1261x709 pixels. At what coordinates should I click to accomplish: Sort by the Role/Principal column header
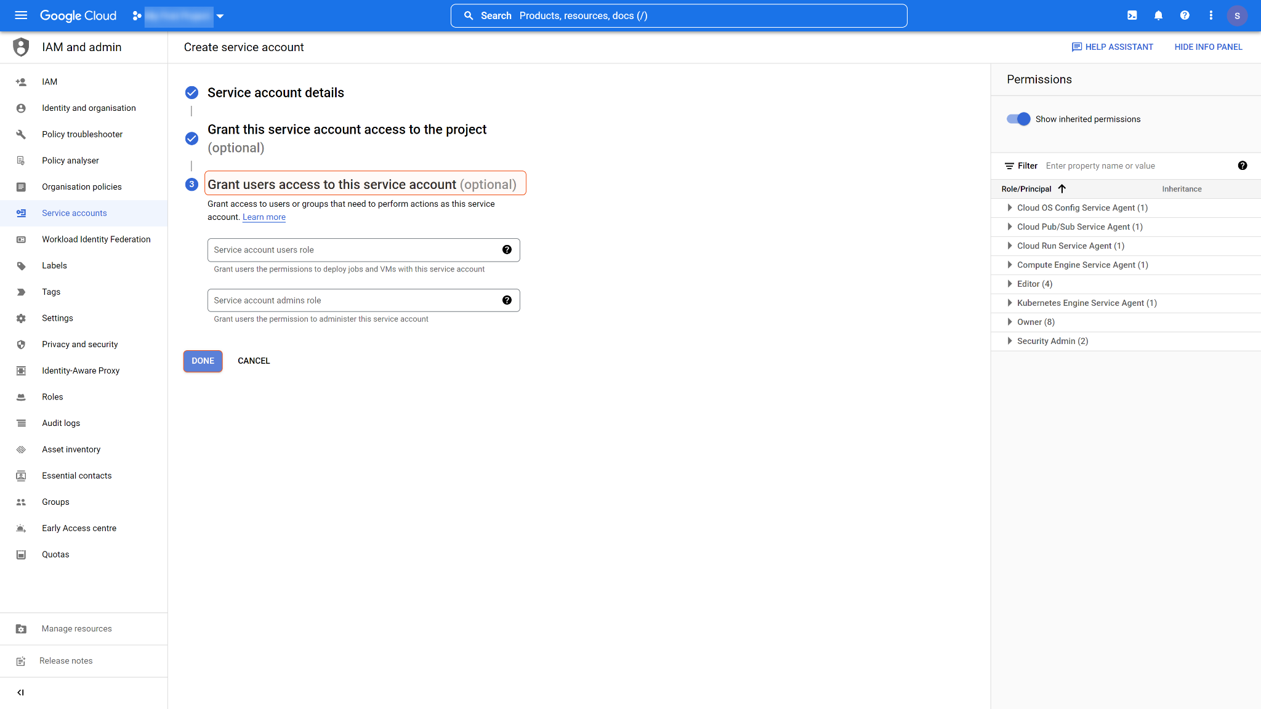(x=1026, y=189)
